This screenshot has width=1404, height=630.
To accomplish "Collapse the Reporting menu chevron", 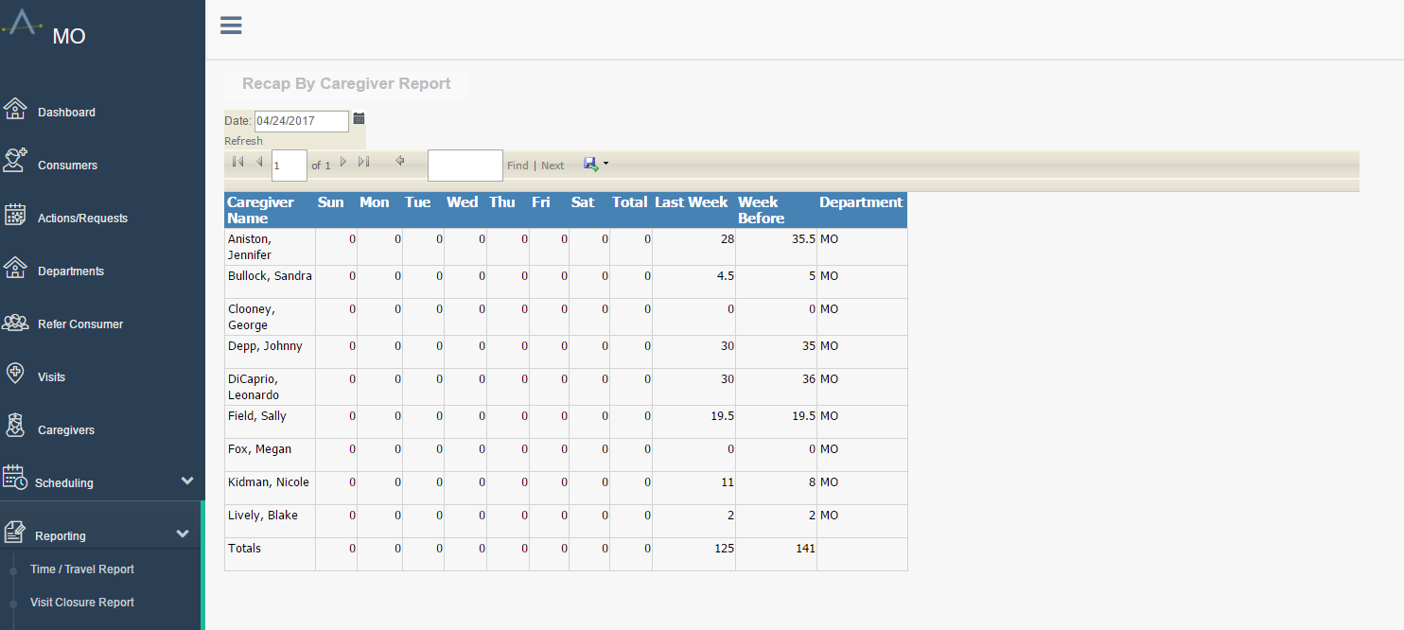I will click(183, 534).
